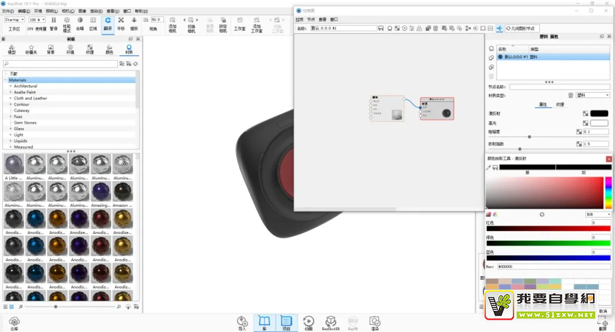Click the Geometry Node (几何图形节点) button
Image resolution: width=615 pixels, height=332 pixels.
point(522,28)
